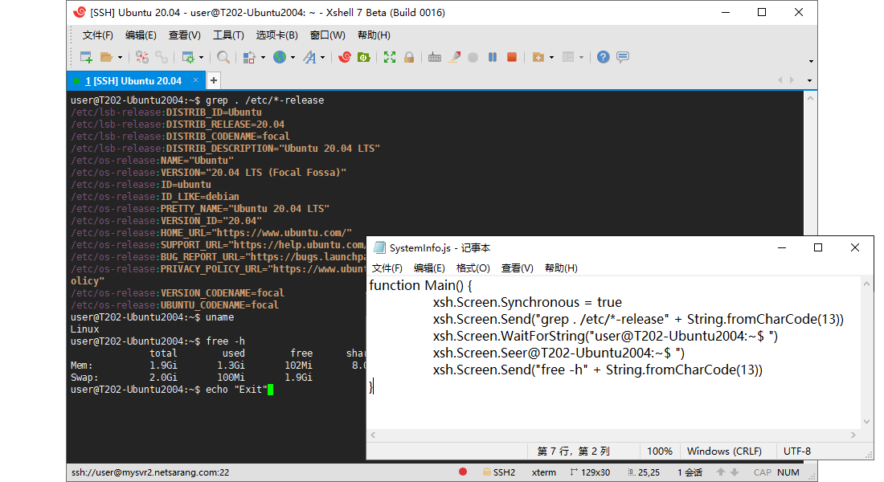Click the color scheme toolbar icon

click(x=248, y=57)
